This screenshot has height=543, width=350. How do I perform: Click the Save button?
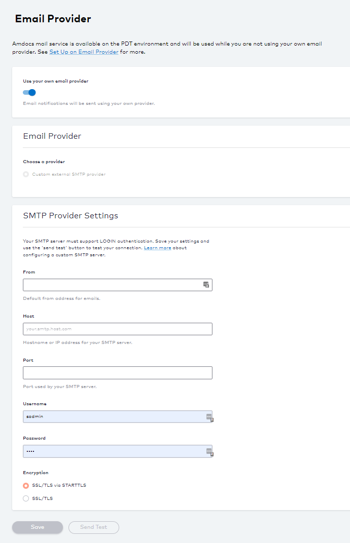tap(38, 527)
